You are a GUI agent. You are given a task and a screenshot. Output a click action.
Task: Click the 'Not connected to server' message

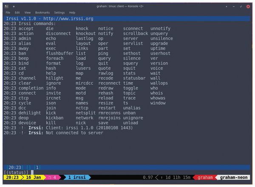click(x=74, y=133)
